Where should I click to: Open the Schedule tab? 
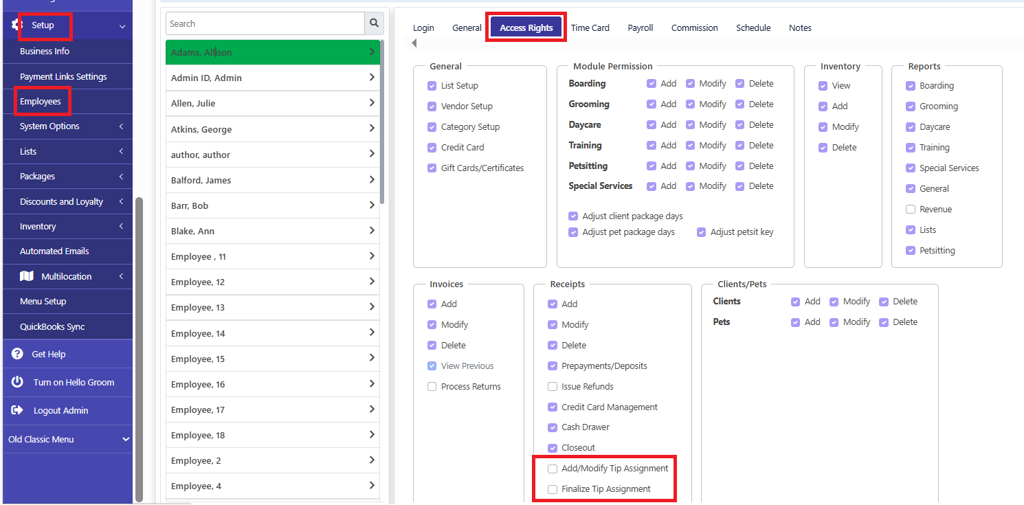click(753, 27)
